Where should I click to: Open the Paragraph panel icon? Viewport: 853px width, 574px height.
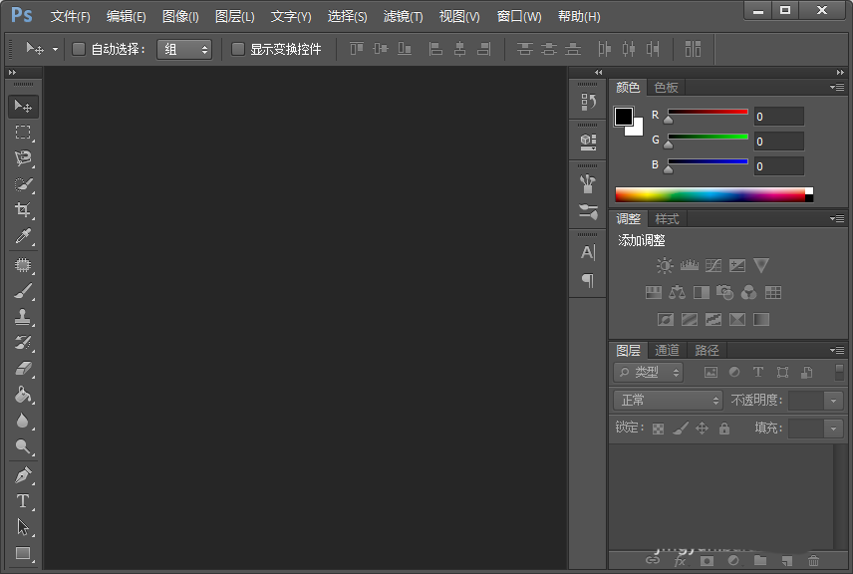pos(588,280)
